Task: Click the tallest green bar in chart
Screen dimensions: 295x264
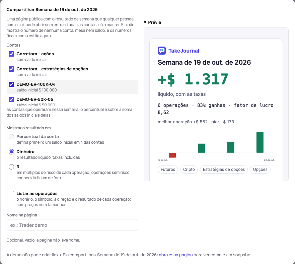Action: point(260,142)
